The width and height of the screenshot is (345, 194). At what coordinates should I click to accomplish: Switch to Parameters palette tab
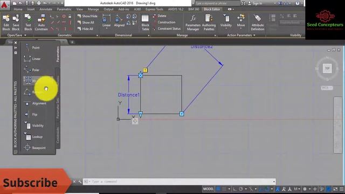(58, 54)
